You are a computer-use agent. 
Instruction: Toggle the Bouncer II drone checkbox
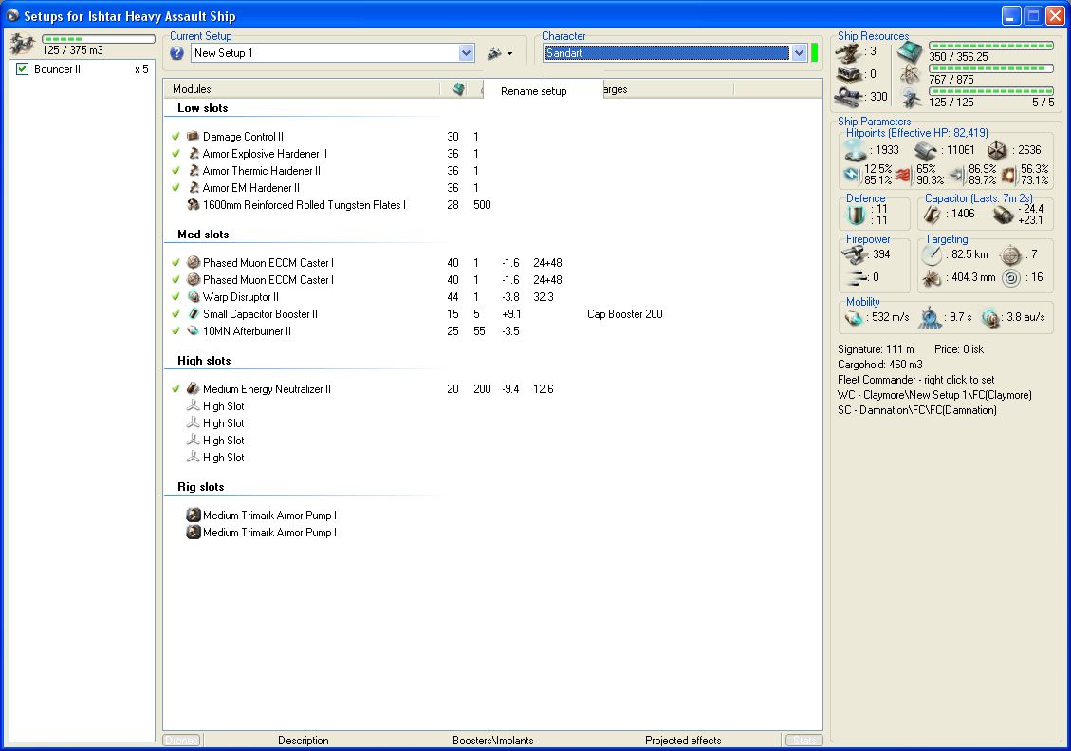pyautogui.click(x=23, y=69)
